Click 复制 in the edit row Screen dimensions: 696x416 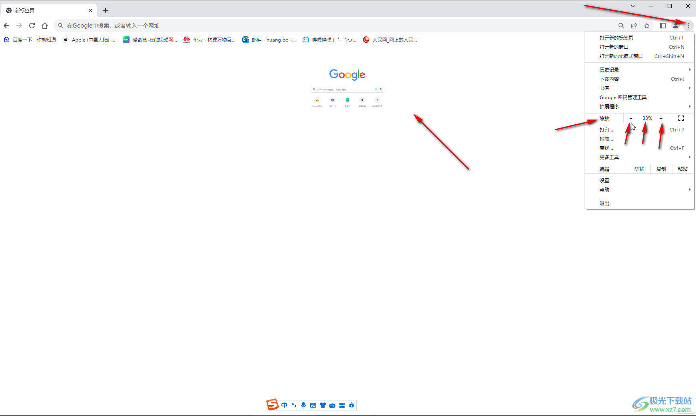[661, 169]
